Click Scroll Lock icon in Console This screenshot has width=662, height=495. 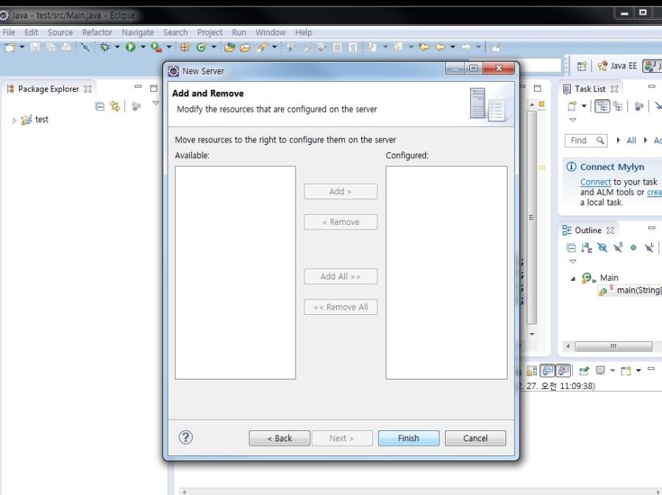[532, 371]
